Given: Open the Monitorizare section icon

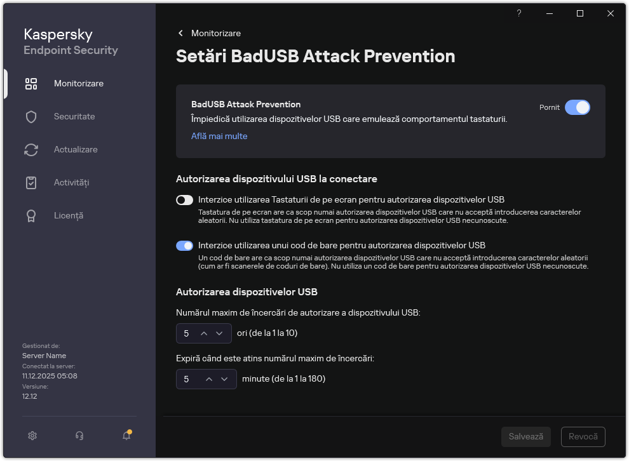Looking at the screenshot, I should [31, 83].
